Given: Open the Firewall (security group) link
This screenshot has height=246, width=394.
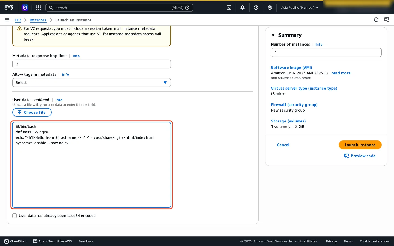Looking at the screenshot, I should [x=294, y=105].
